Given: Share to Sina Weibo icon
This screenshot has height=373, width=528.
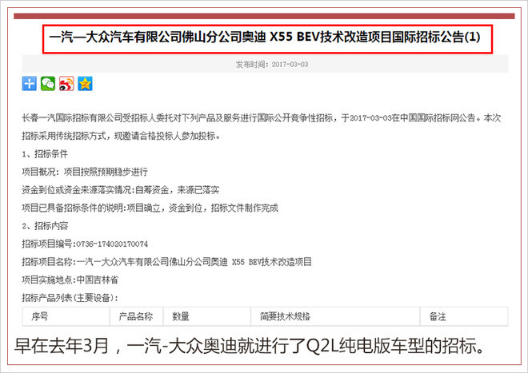Looking at the screenshot, I should [x=66, y=83].
